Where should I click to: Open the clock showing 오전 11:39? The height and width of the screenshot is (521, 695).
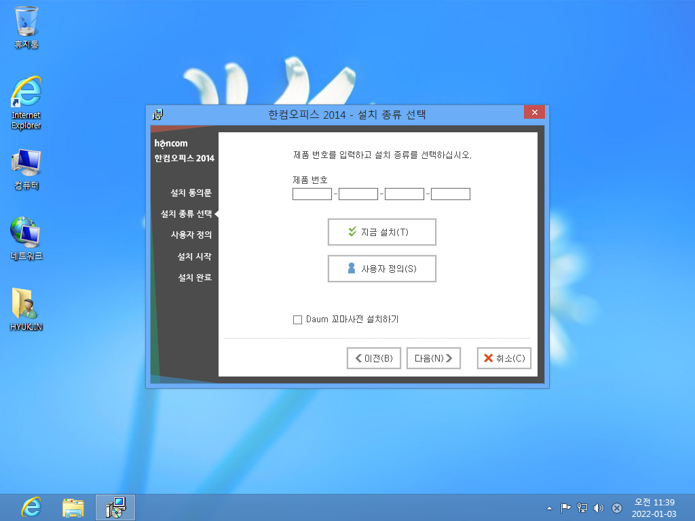coord(654,507)
